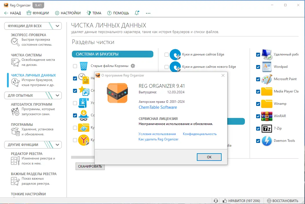The height and width of the screenshot is (204, 305).
Task: Open the ПОМОЩЬ menu
Action: 118,13
